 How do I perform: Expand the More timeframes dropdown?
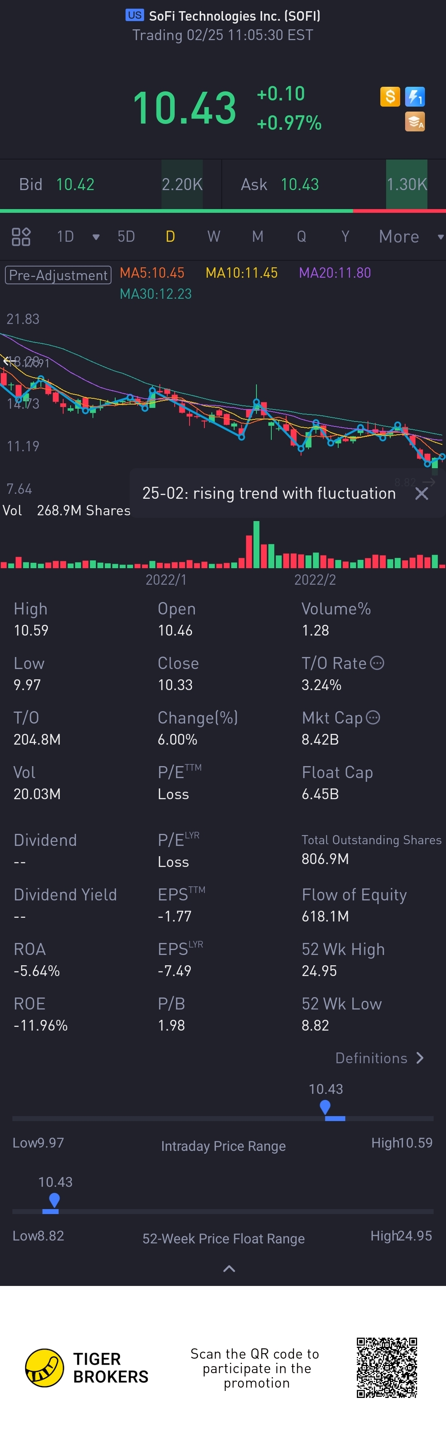[440, 237]
